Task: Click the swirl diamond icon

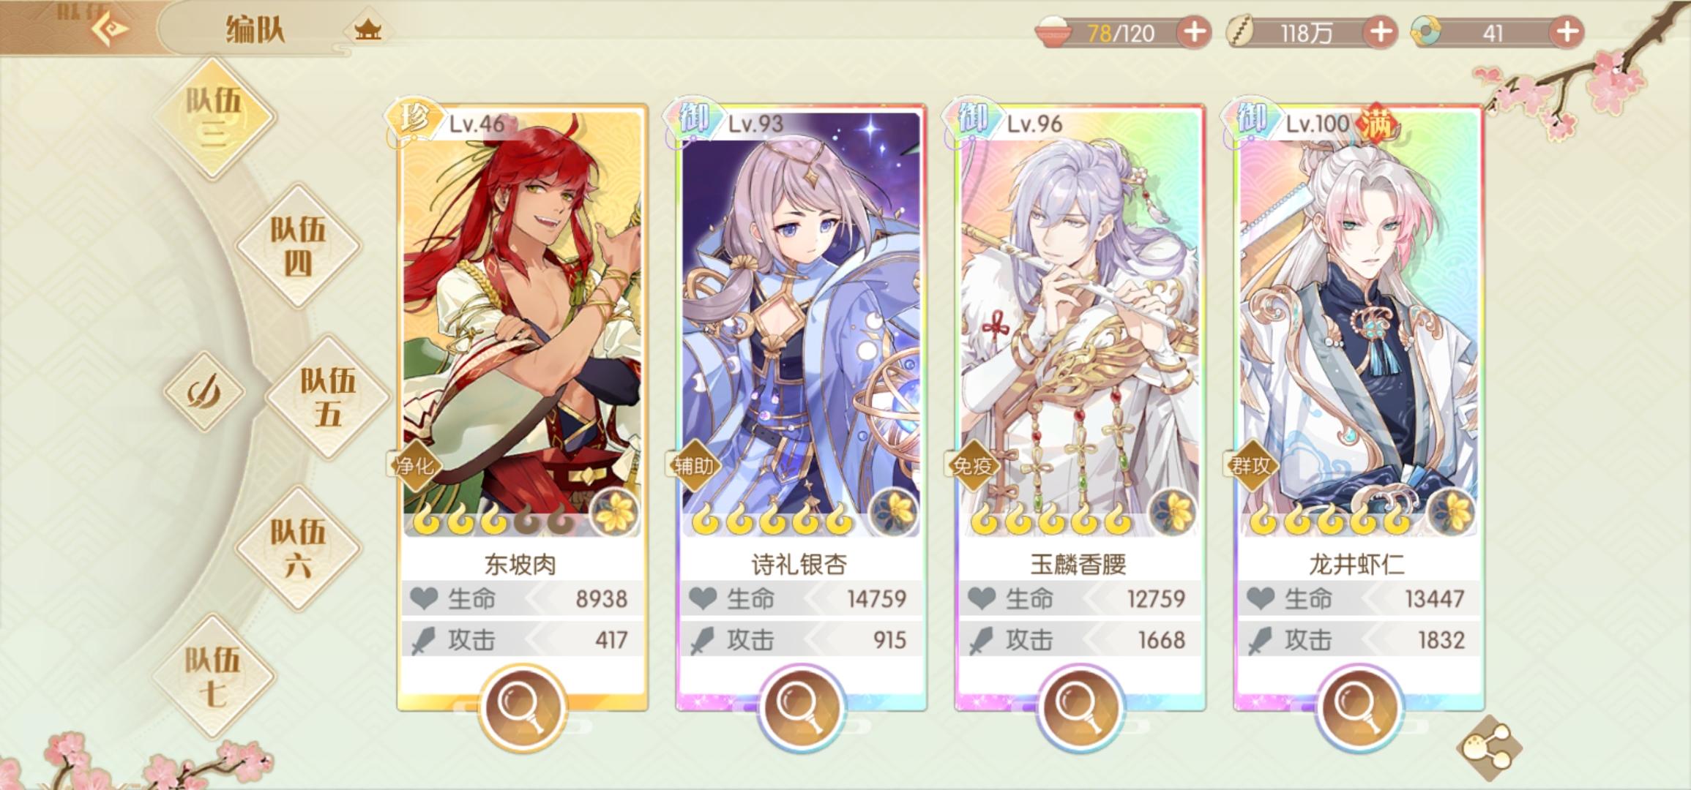Action: [x=203, y=392]
